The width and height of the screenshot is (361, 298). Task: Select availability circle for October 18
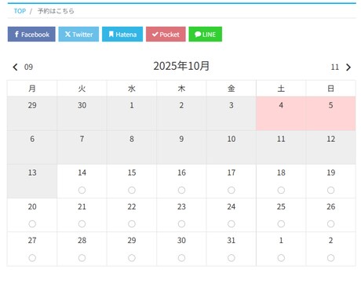point(281,190)
